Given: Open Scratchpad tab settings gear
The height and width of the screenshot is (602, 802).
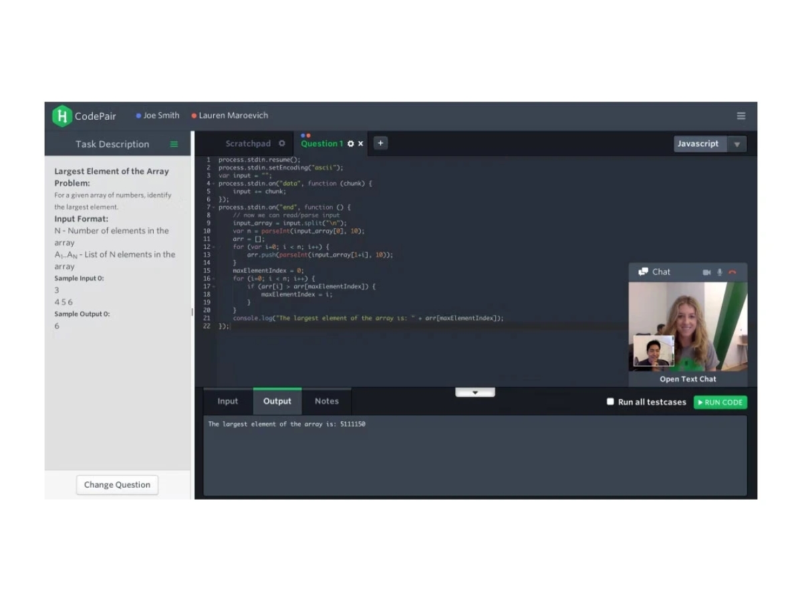Looking at the screenshot, I should [281, 143].
